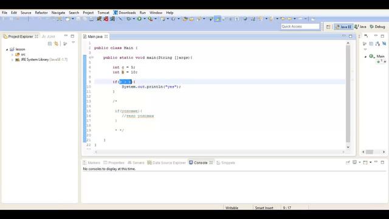This screenshot has height=219, width=389.
Task: Click the 'int b = 10;' code line
Action: click(x=125, y=72)
